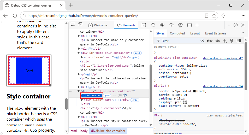249x135 pixels.
Task: Add new style rule plus icon
Action: coord(224,41)
